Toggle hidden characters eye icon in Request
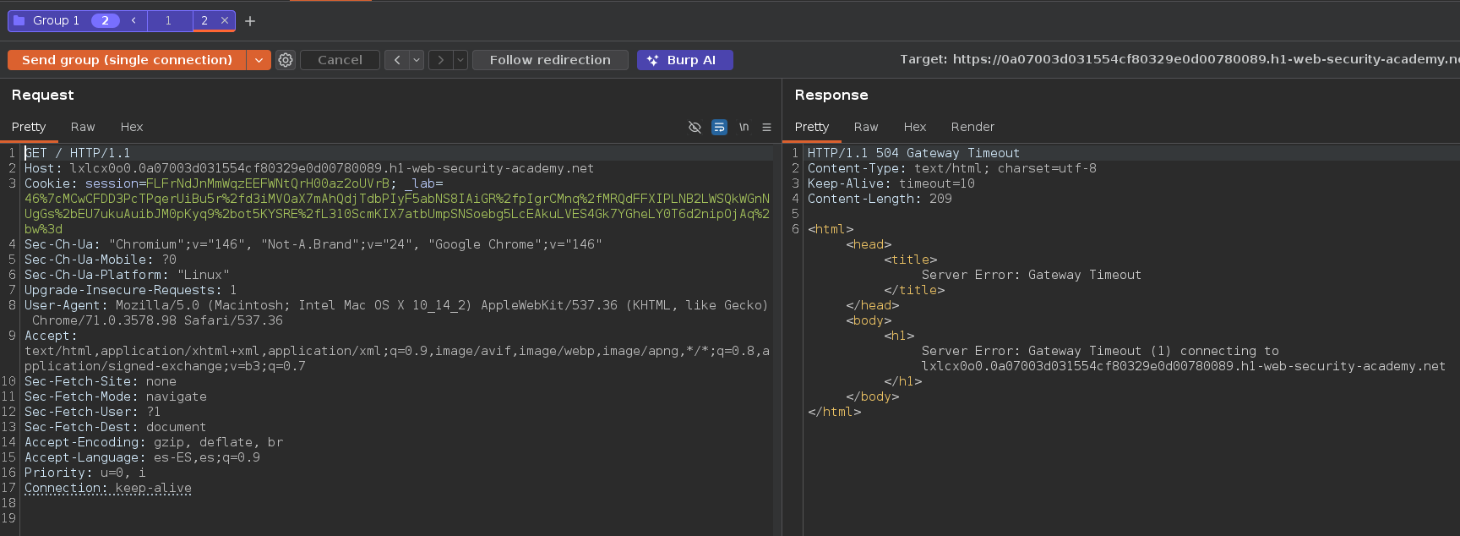1460x536 pixels. click(695, 127)
